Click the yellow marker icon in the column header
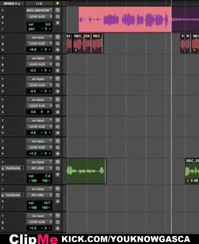Screen dimensions: 199x244 point(57,3)
